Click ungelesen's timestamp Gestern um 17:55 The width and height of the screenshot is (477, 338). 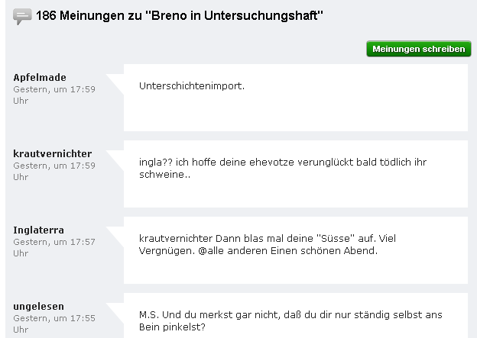[x=54, y=324]
